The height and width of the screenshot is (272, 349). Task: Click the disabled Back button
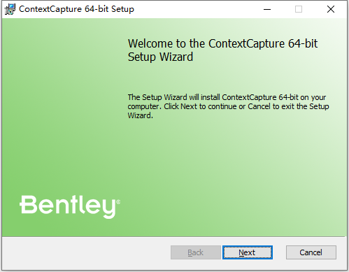[x=196, y=252]
